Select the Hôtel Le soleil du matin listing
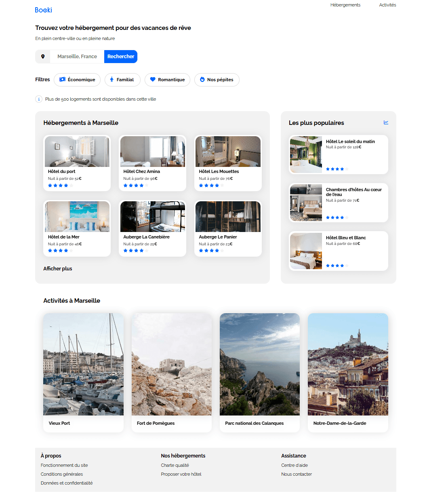 [339, 154]
